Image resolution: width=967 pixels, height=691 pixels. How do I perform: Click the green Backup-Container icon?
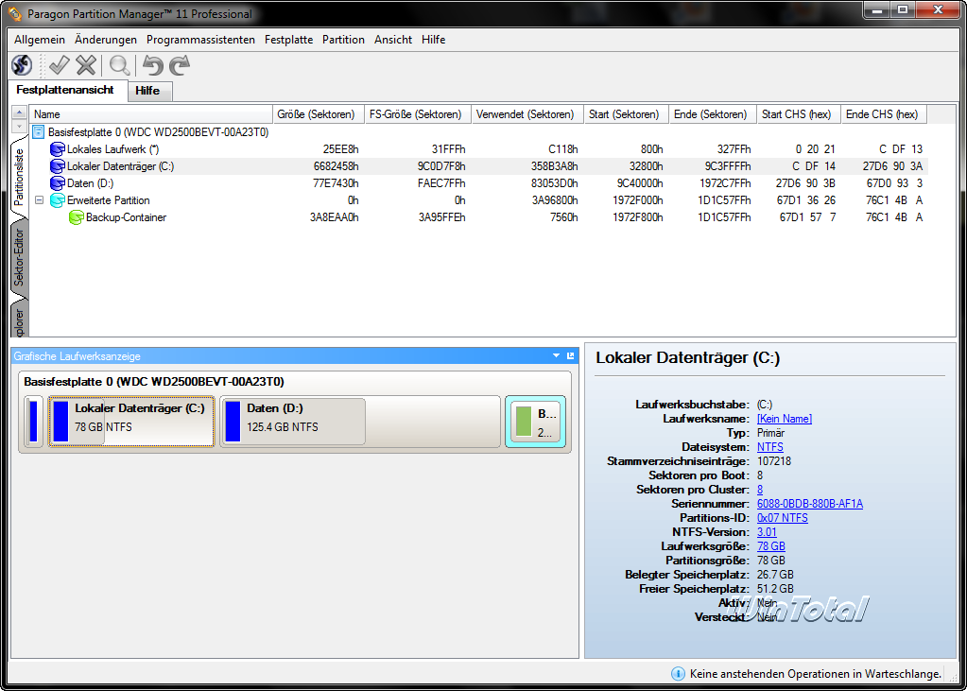[76, 217]
